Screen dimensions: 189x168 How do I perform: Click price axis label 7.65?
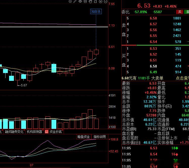pyautogui.click(x=112, y=4)
